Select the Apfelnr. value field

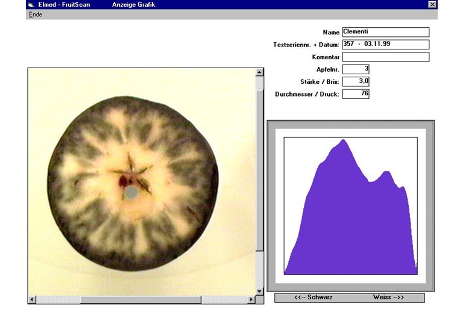tap(356, 69)
